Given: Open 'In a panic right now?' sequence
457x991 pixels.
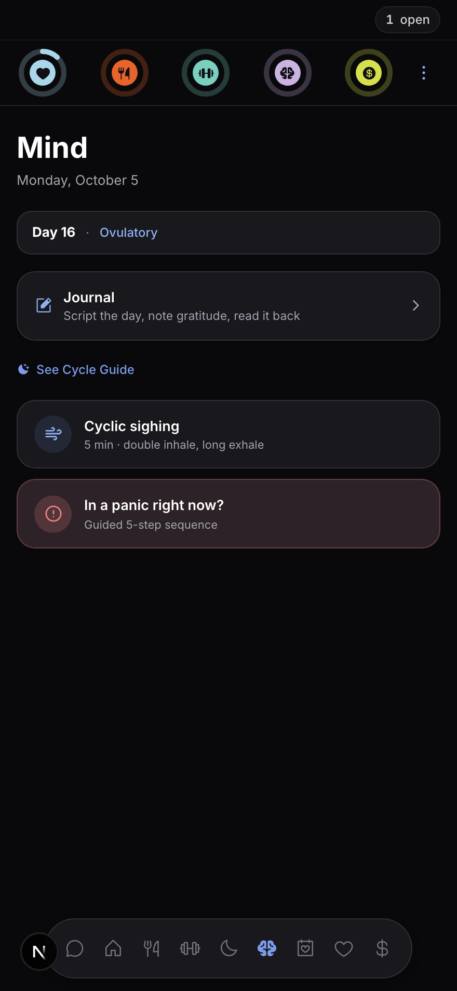Looking at the screenshot, I should click(x=228, y=514).
